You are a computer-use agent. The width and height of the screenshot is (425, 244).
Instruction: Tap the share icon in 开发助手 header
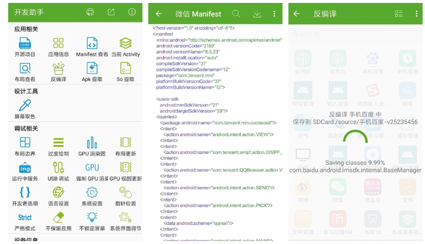coord(111,12)
